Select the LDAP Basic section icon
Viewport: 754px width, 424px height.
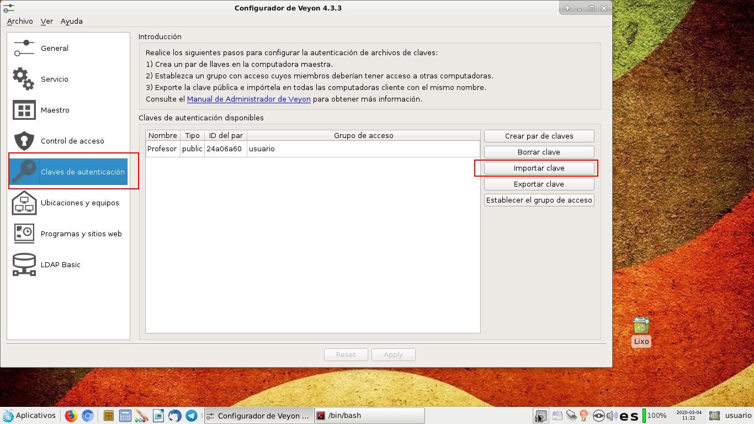23,264
